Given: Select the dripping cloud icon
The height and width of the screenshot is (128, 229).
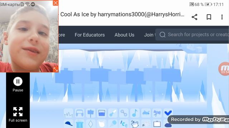Looking at the screenshot, I should (146, 113).
